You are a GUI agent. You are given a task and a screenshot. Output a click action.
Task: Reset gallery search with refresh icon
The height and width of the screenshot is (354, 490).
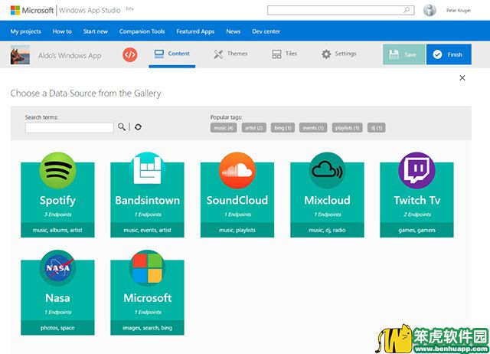click(x=138, y=127)
